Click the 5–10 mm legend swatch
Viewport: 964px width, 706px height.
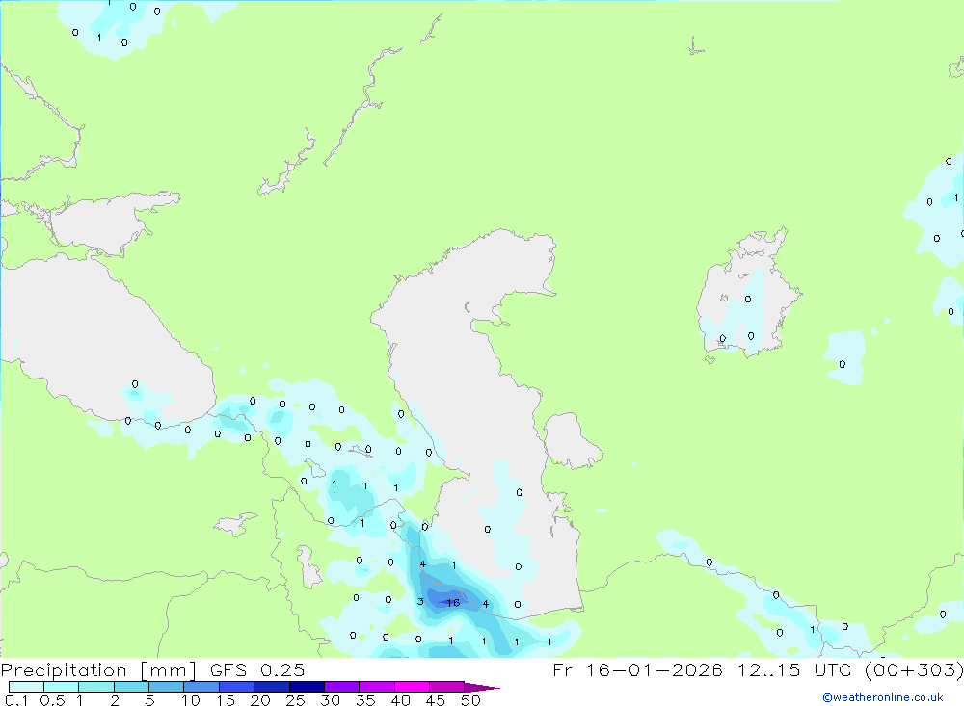[167, 687]
